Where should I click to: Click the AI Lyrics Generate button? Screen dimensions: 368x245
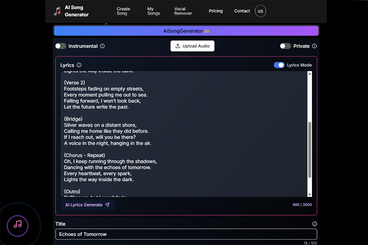click(87, 205)
